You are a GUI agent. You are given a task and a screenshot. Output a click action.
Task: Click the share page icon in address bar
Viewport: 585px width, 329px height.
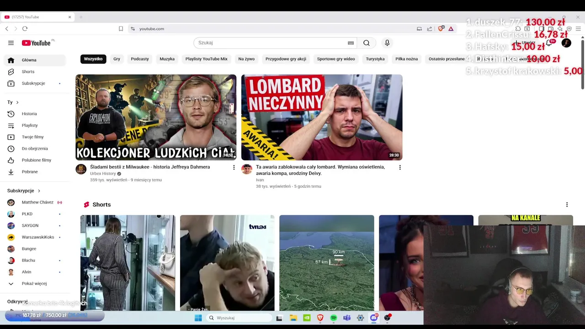point(430,29)
